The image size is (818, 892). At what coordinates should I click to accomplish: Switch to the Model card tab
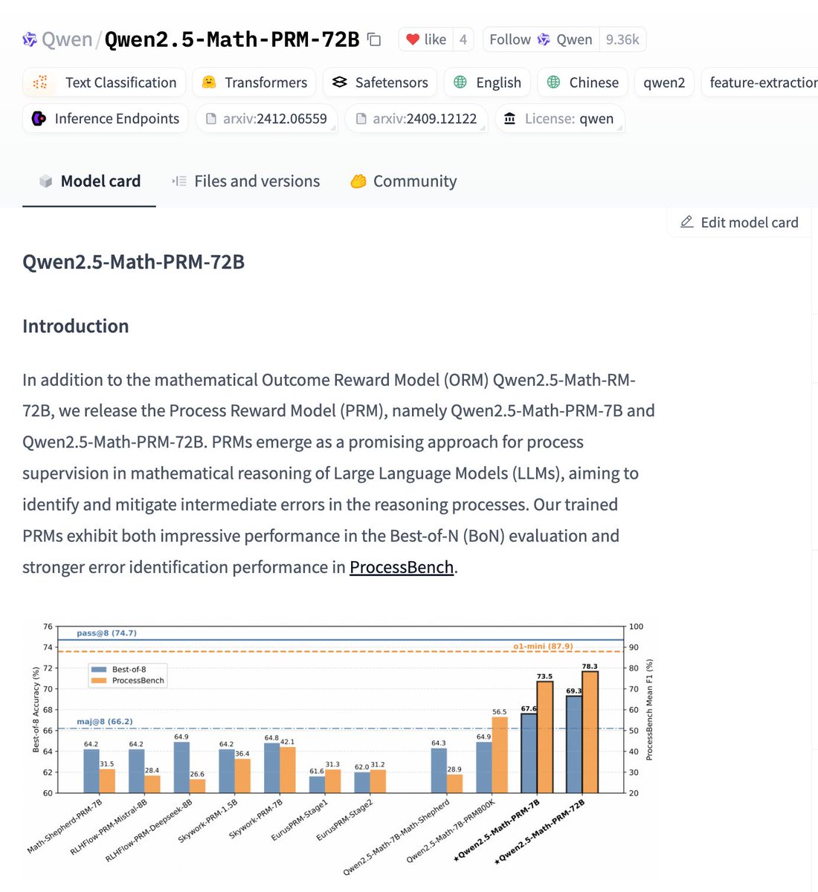click(x=89, y=181)
